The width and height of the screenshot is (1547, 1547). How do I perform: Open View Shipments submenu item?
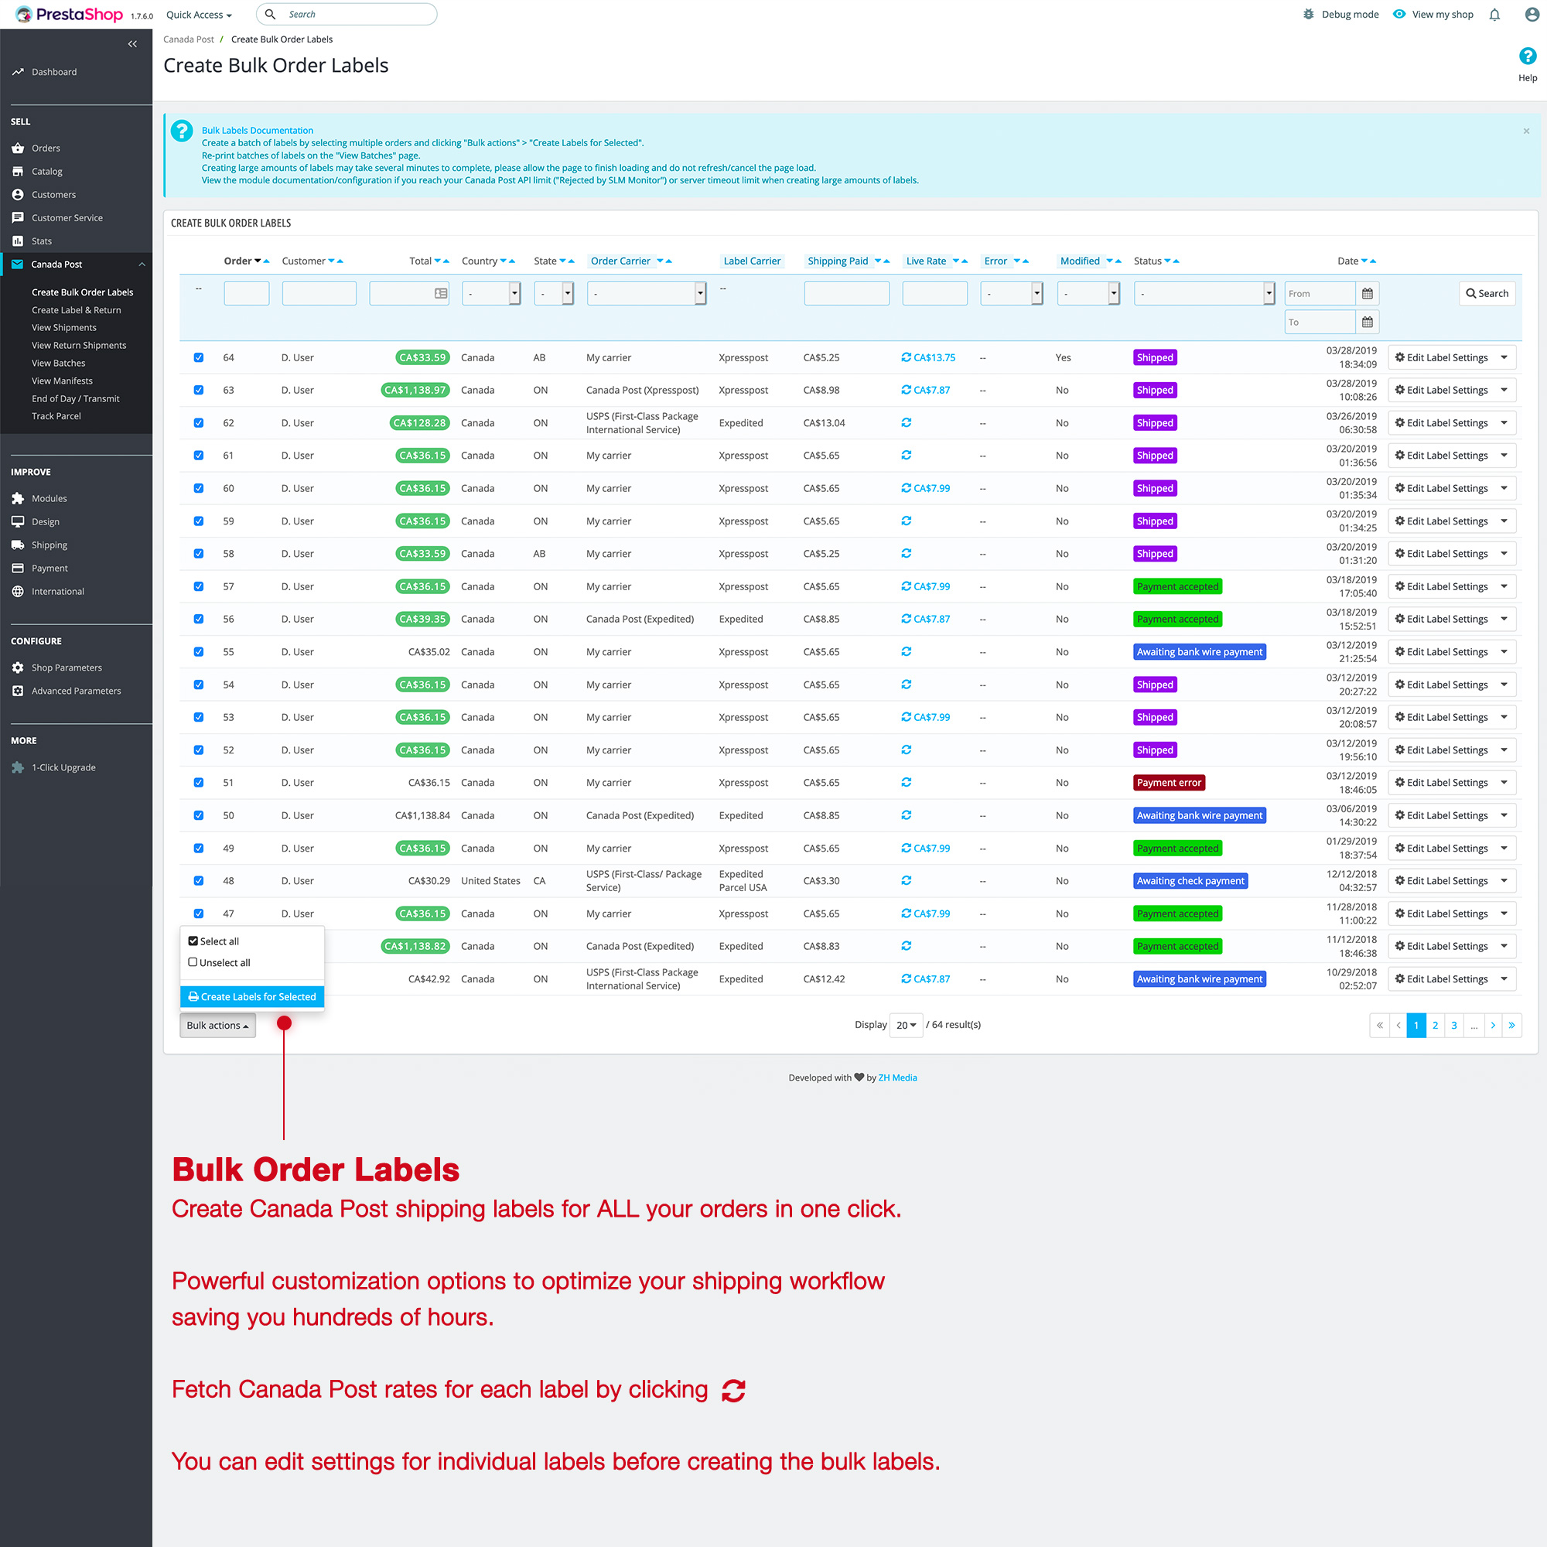(x=64, y=327)
